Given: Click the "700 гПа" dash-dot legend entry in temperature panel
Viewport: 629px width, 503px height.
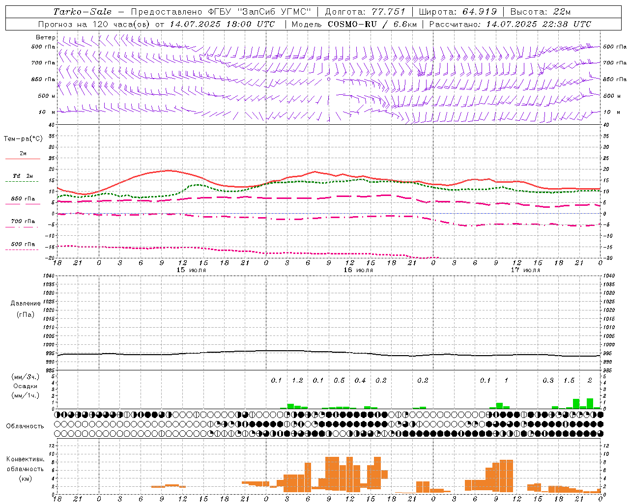Looking at the screenshot, I should [23, 222].
